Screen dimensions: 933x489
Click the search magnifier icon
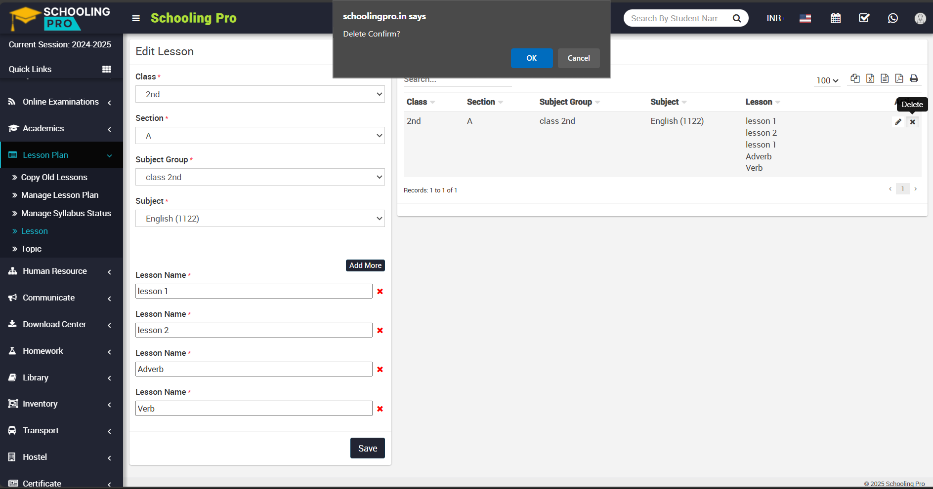coord(737,18)
